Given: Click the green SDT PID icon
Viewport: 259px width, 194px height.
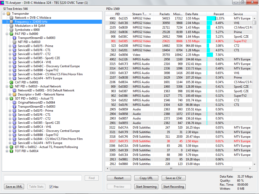Looking at the screenshot, I should [11, 99].
